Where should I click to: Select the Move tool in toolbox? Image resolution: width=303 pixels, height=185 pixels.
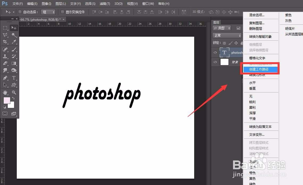coord(14,28)
